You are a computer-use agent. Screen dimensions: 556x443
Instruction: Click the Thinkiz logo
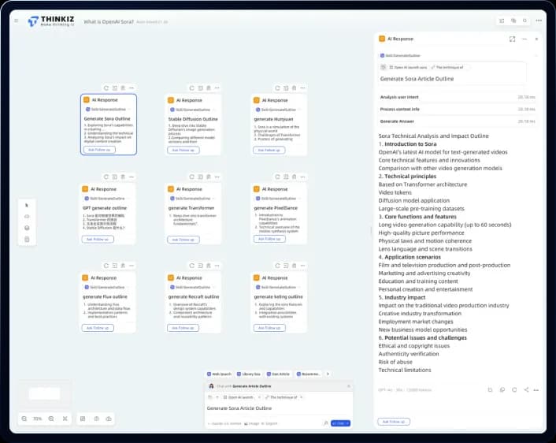pos(51,21)
